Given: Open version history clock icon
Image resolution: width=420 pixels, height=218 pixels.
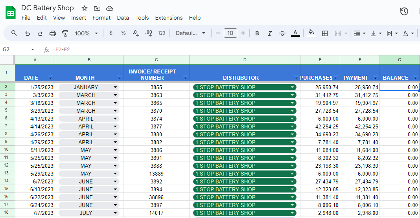Looking at the screenshot, I should coord(404,11).
